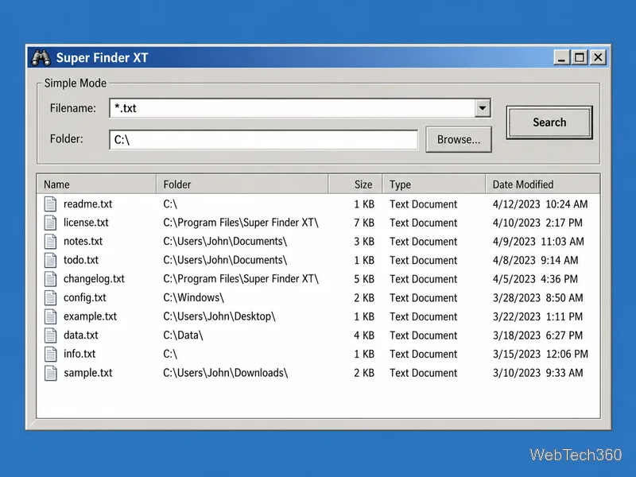Click the date 3/18/2023 6:27 PM

(537, 335)
